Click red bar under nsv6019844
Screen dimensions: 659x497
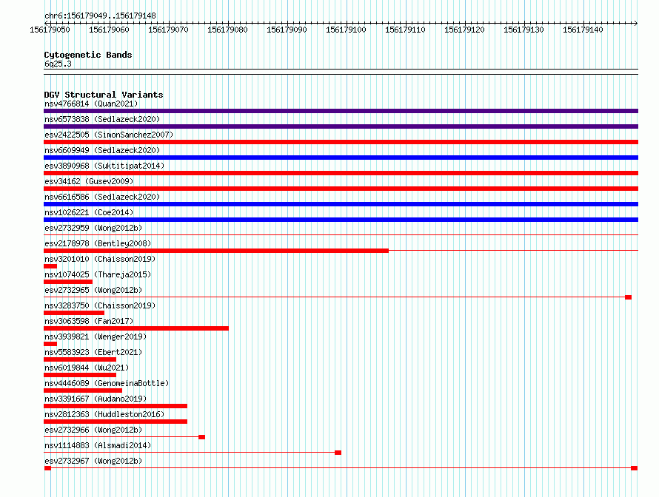80,375
